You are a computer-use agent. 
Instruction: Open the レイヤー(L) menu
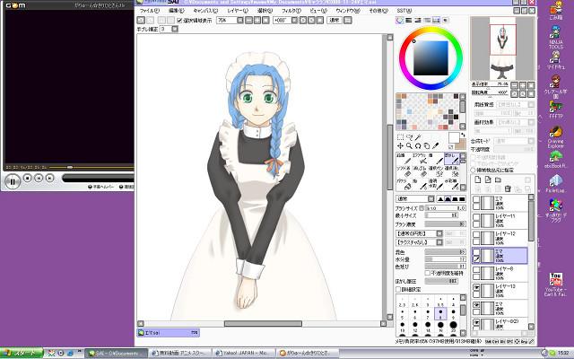click(238, 11)
